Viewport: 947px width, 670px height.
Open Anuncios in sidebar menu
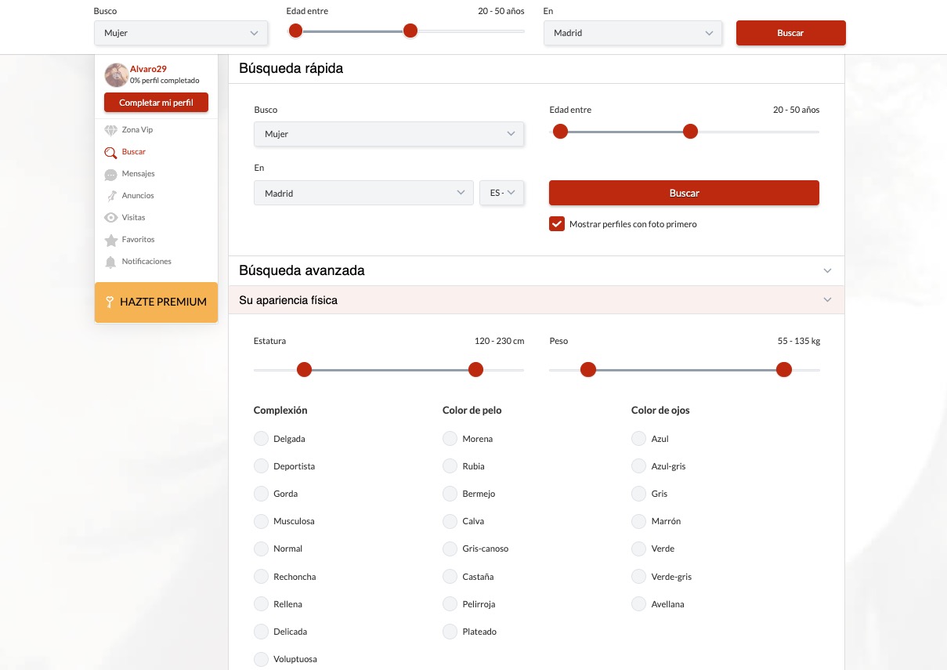point(138,196)
